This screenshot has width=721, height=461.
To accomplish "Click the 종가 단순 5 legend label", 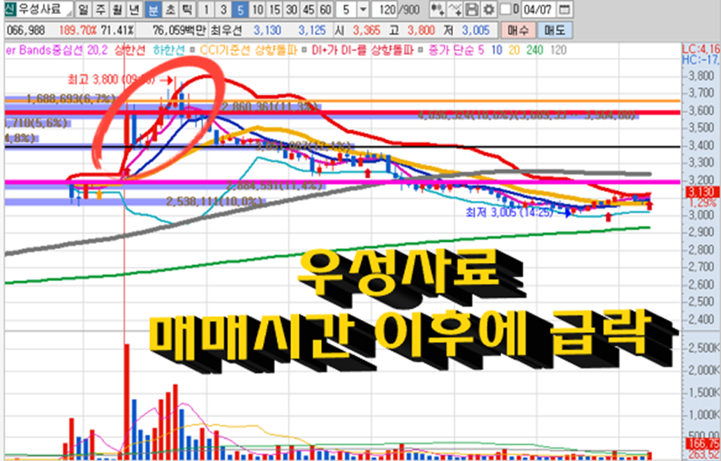I will (x=456, y=50).
